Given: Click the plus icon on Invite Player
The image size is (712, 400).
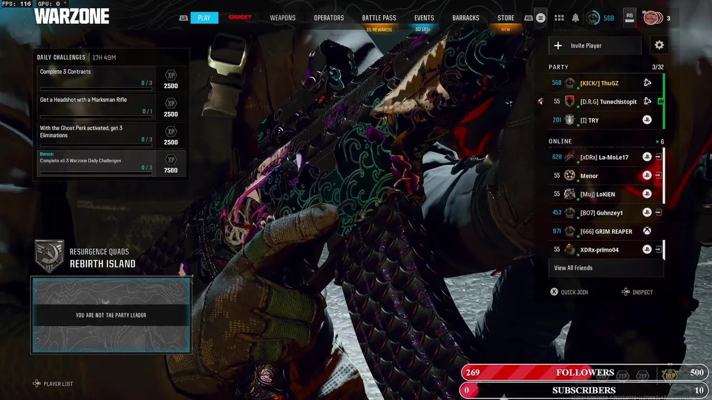Looking at the screenshot, I should [558, 46].
